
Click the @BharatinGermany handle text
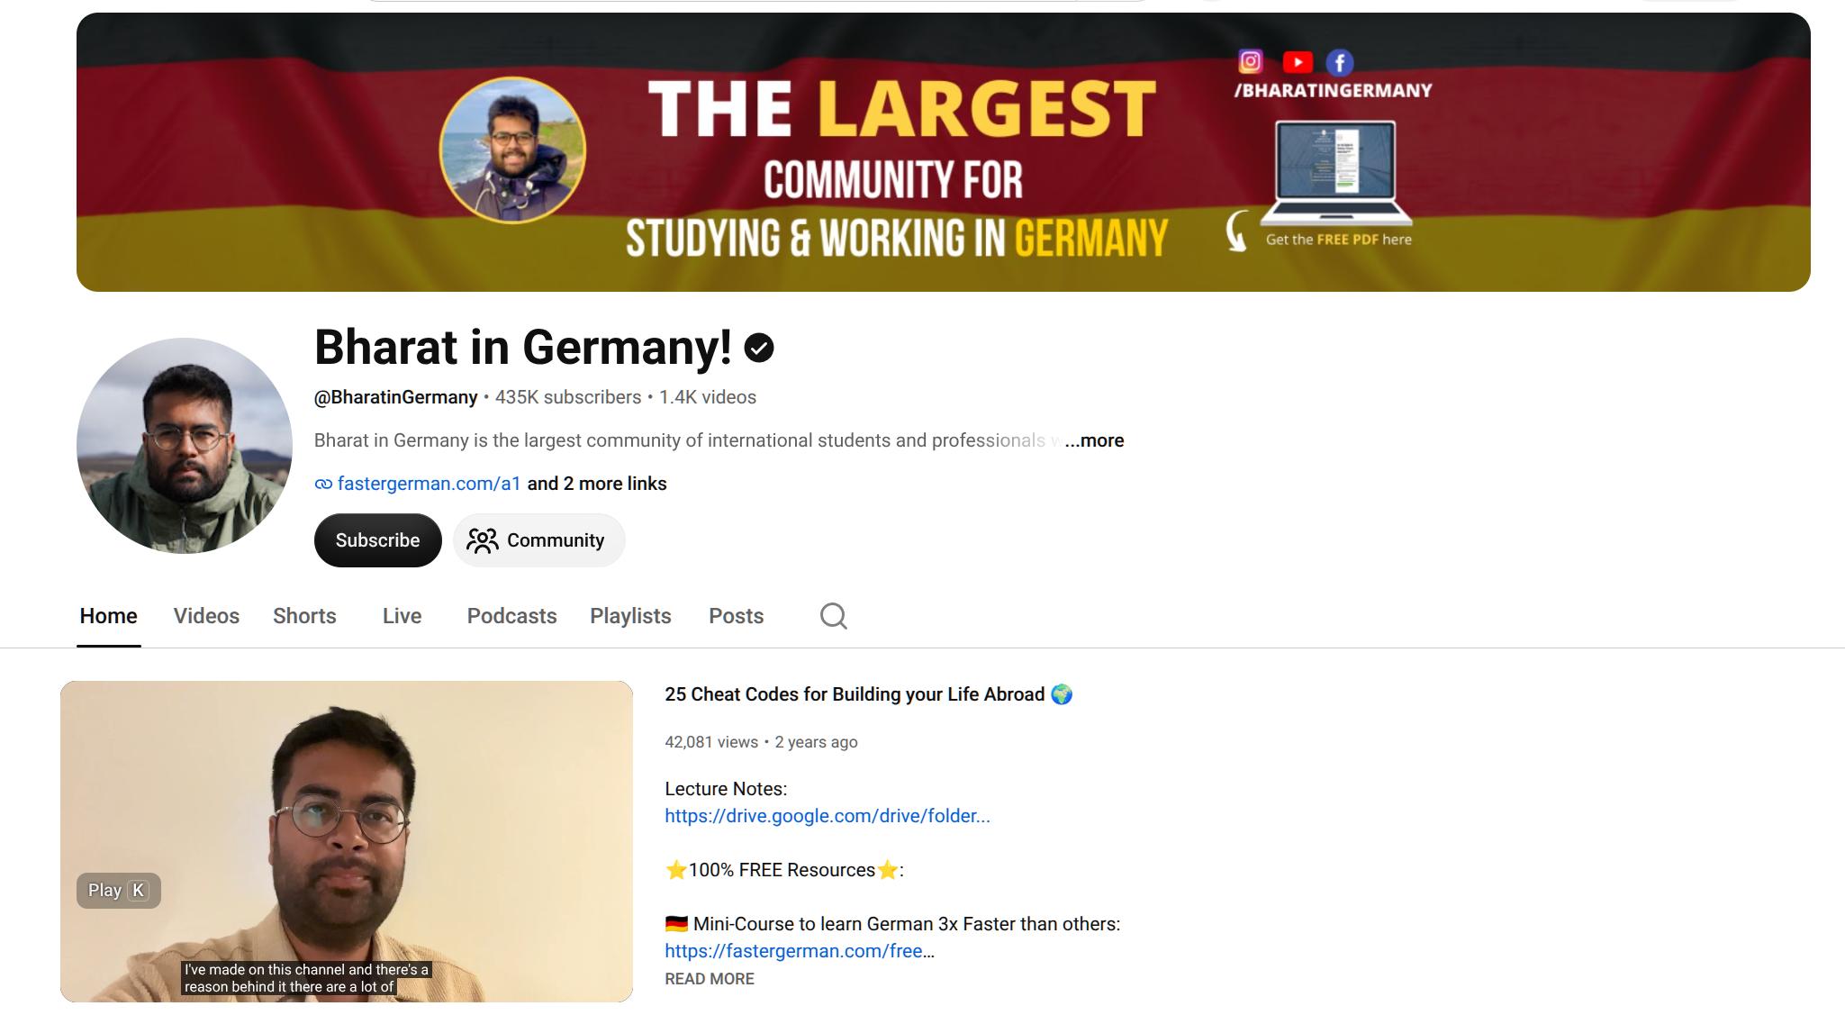pos(395,397)
